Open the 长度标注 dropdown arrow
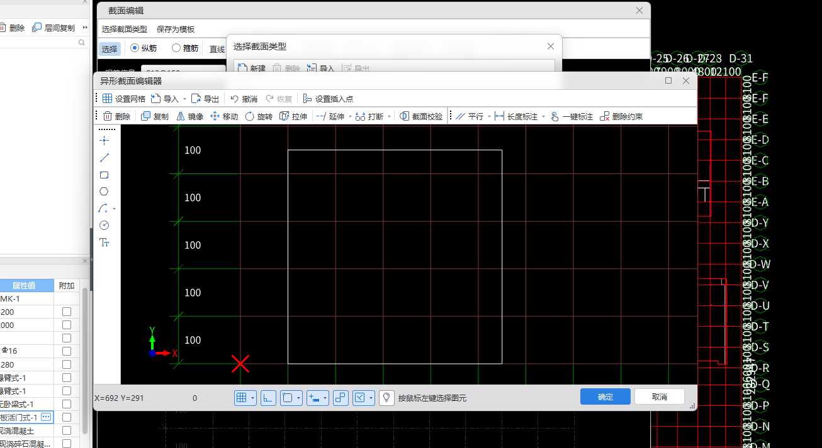The width and height of the screenshot is (822, 448). [x=543, y=116]
